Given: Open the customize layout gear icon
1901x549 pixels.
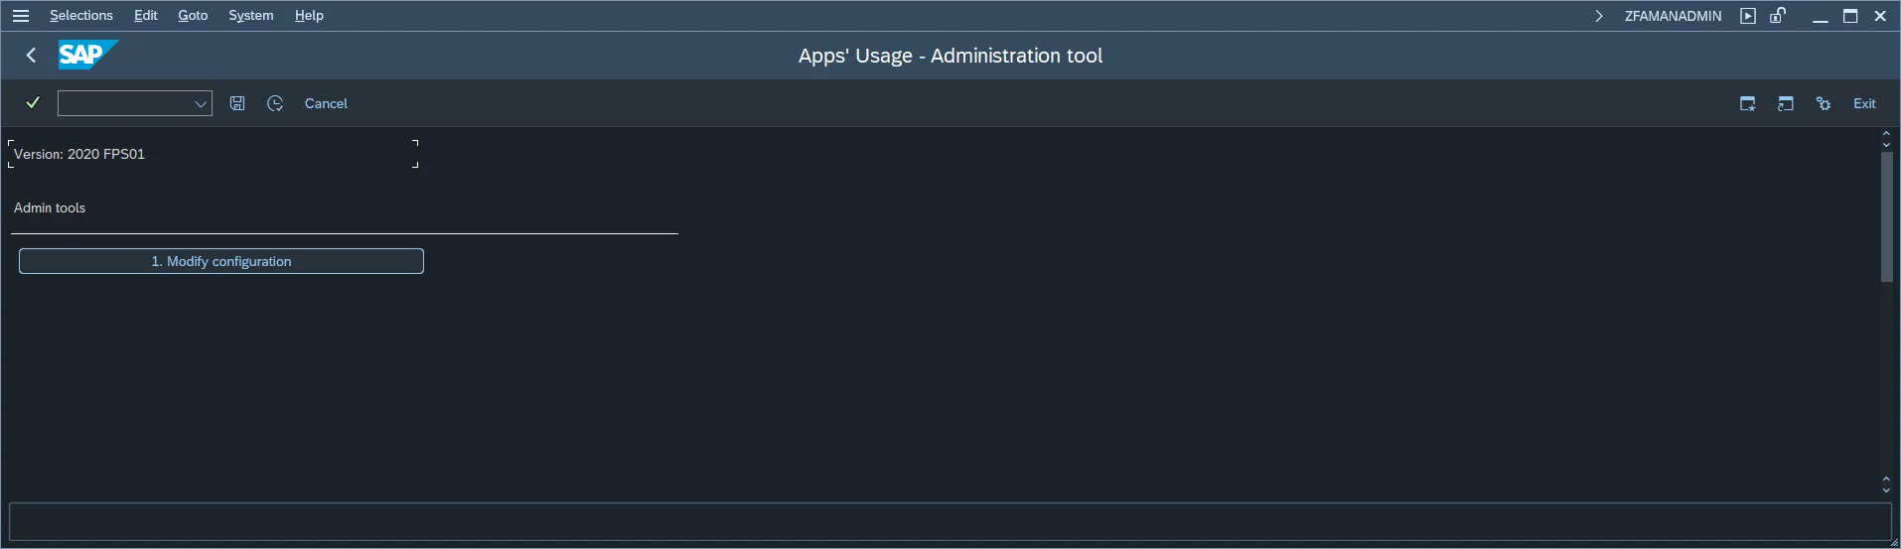Looking at the screenshot, I should click(1824, 103).
